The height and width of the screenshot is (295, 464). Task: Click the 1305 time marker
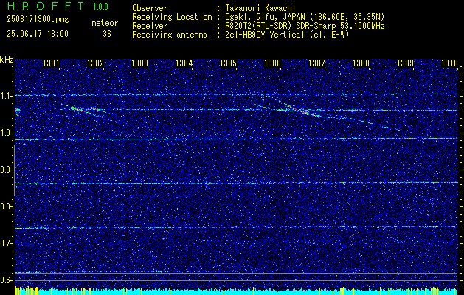tap(229, 63)
